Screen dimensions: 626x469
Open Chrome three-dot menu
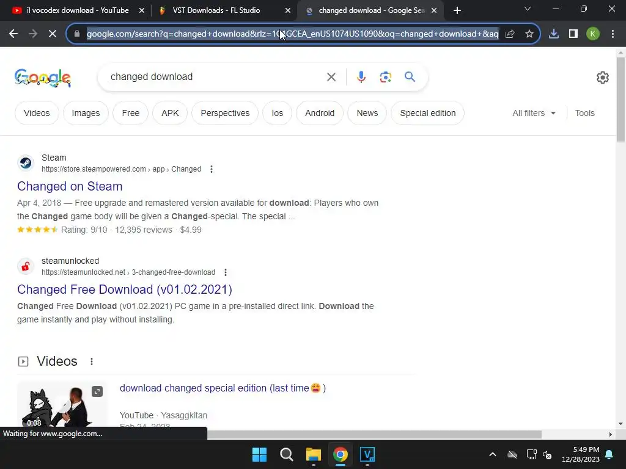pyautogui.click(x=613, y=34)
